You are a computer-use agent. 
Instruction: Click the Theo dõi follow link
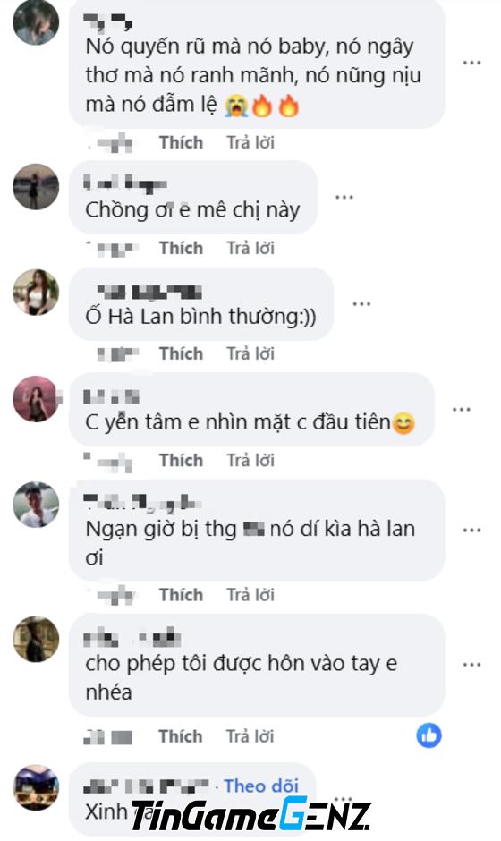(x=261, y=786)
